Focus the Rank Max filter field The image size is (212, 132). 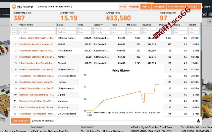(119, 32)
